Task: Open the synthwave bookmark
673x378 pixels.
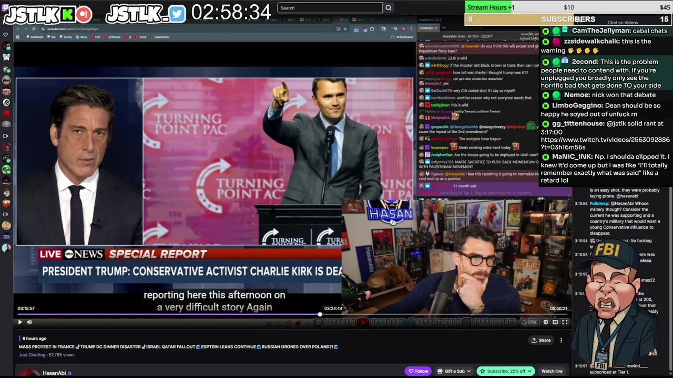Action: (113, 37)
